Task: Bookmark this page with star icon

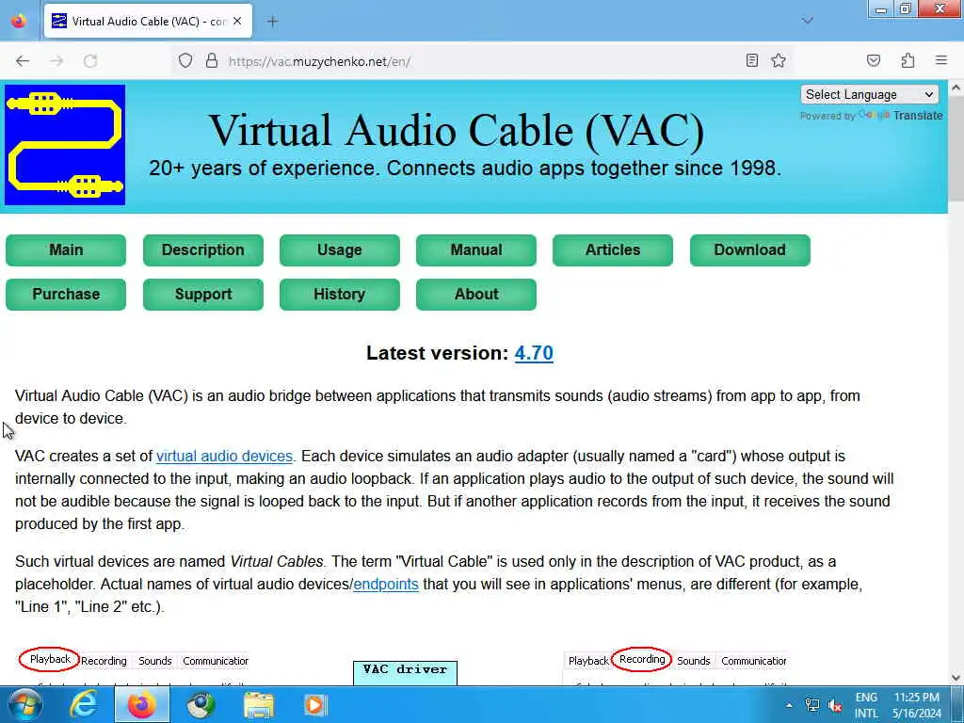Action: 779,60
